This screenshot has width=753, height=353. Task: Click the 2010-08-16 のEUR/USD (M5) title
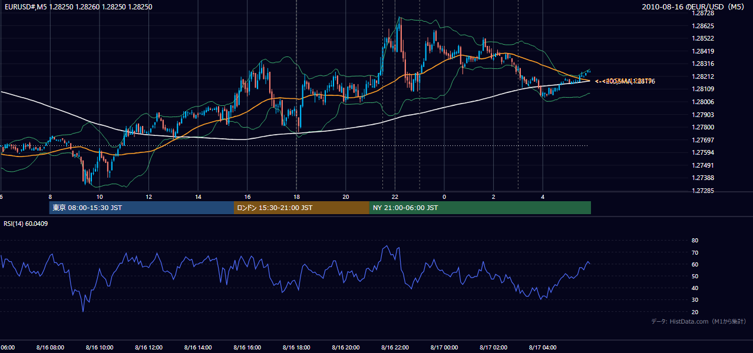pos(694,7)
